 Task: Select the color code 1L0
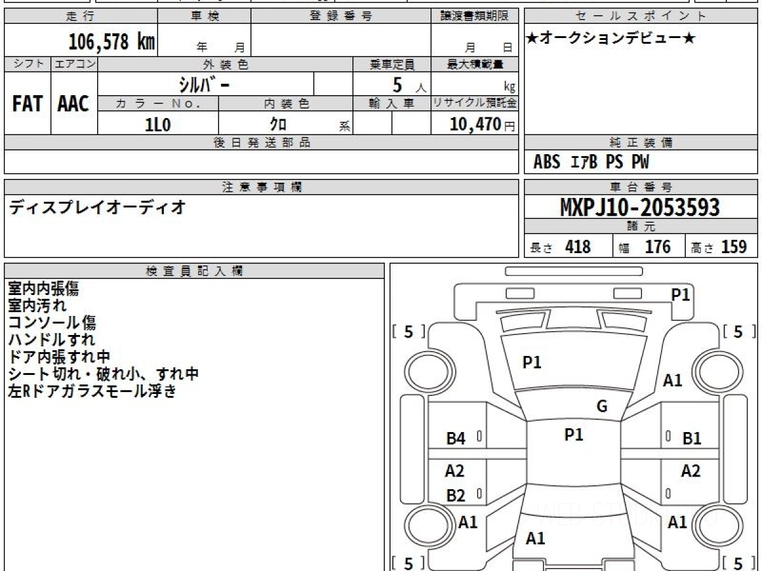pos(158,124)
